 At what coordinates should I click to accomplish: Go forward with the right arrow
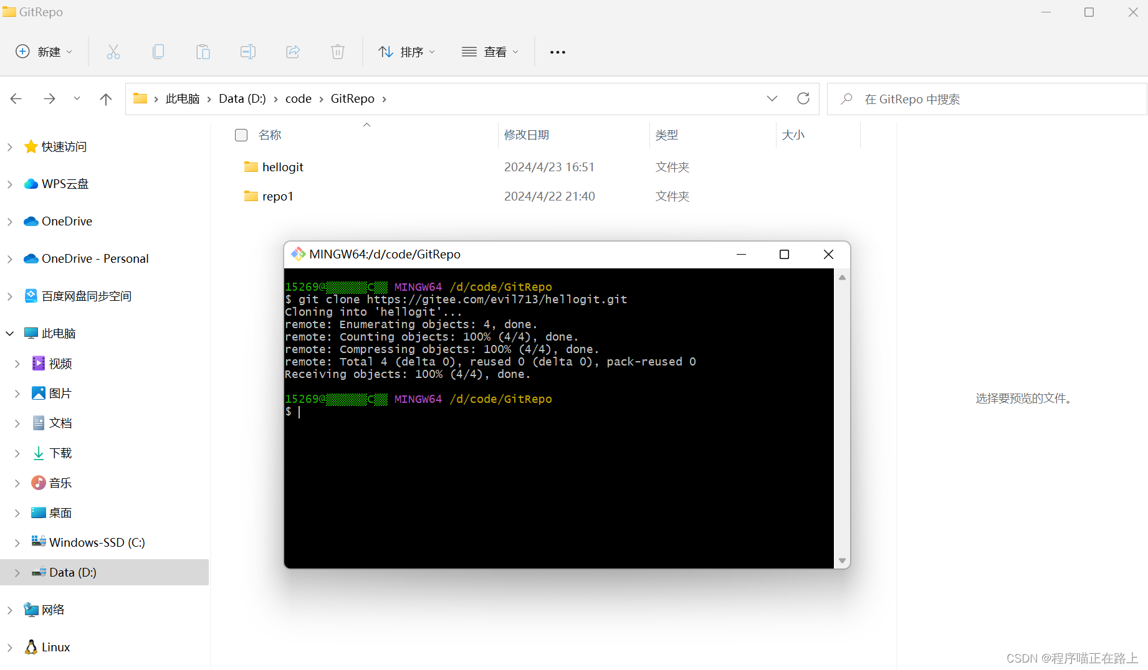click(x=49, y=98)
